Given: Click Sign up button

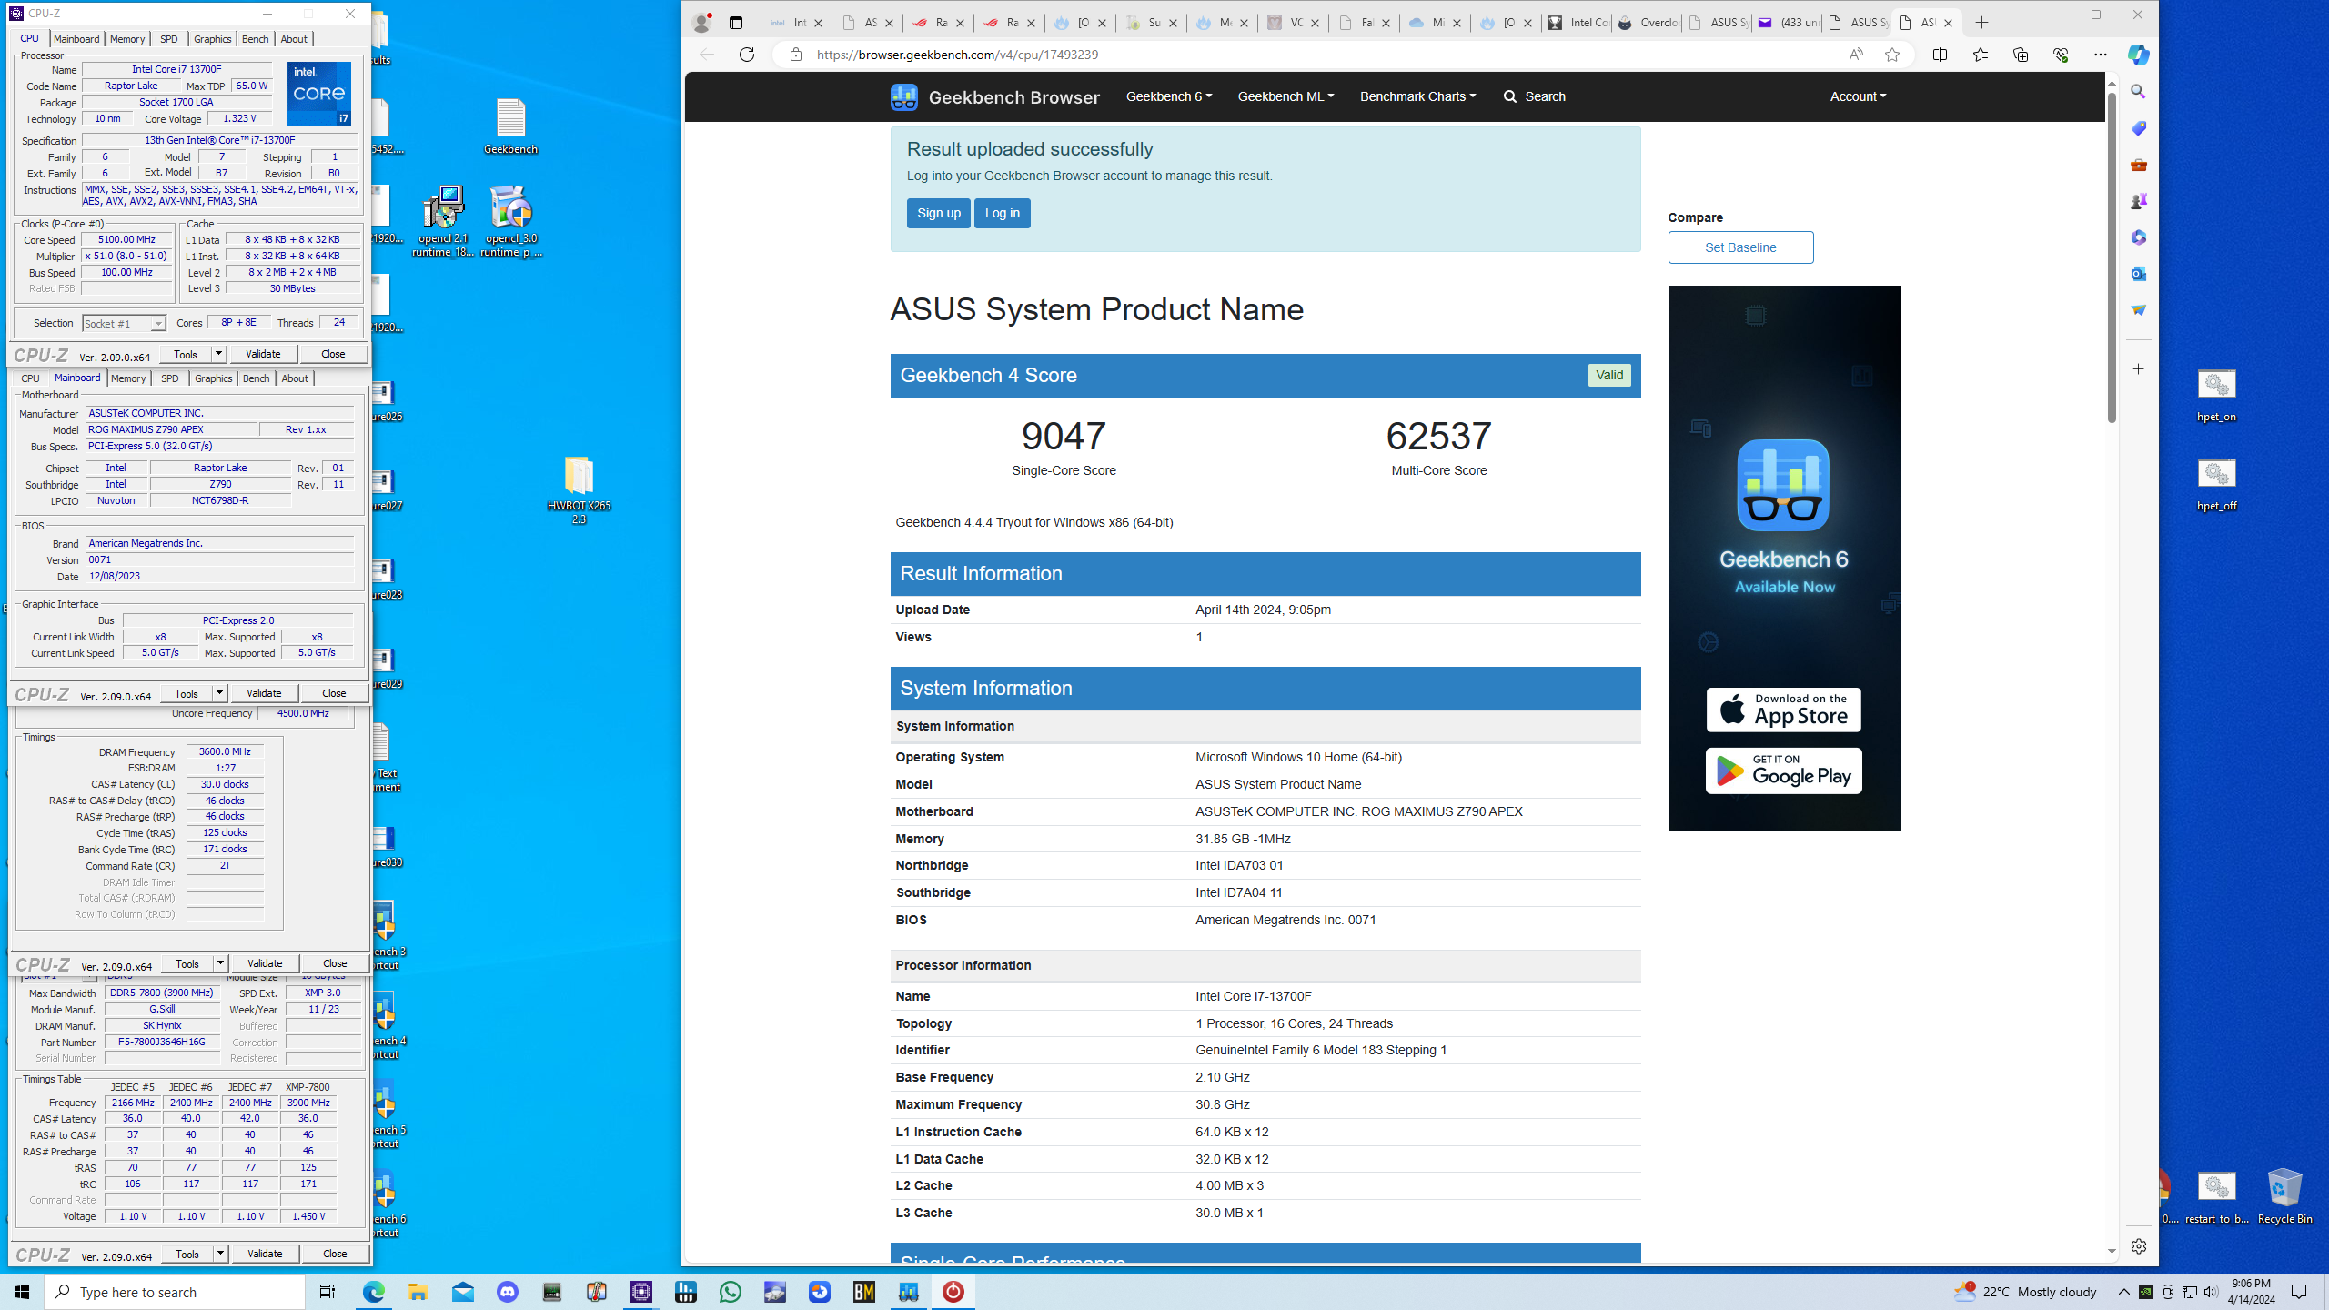Looking at the screenshot, I should 938,213.
